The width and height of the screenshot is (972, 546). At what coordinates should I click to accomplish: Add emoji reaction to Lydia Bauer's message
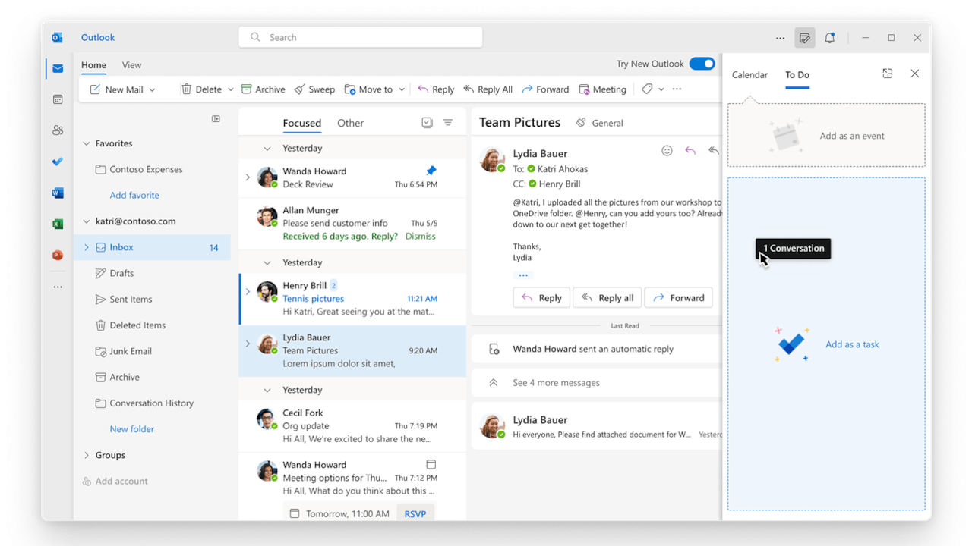coord(667,151)
